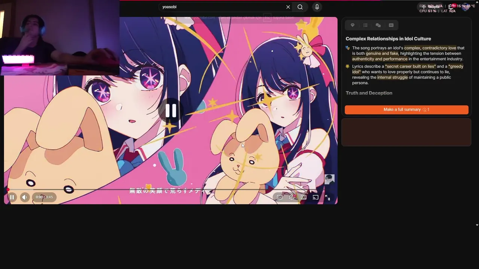Open the notifications bell

452,6
